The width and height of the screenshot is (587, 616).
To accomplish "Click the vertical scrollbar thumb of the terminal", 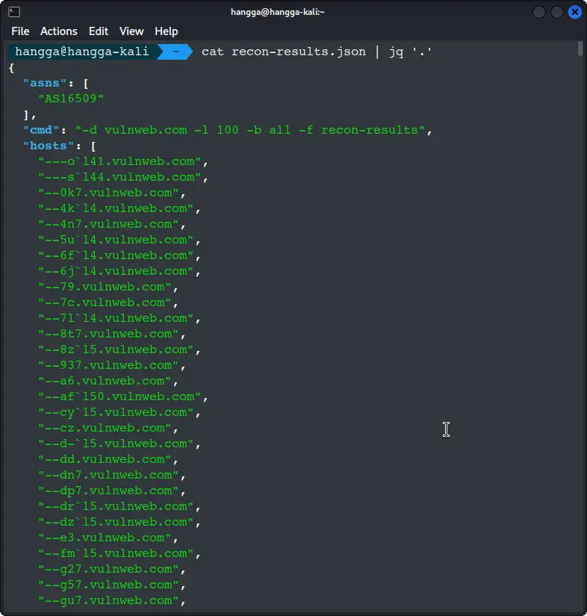I will tap(580, 49).
